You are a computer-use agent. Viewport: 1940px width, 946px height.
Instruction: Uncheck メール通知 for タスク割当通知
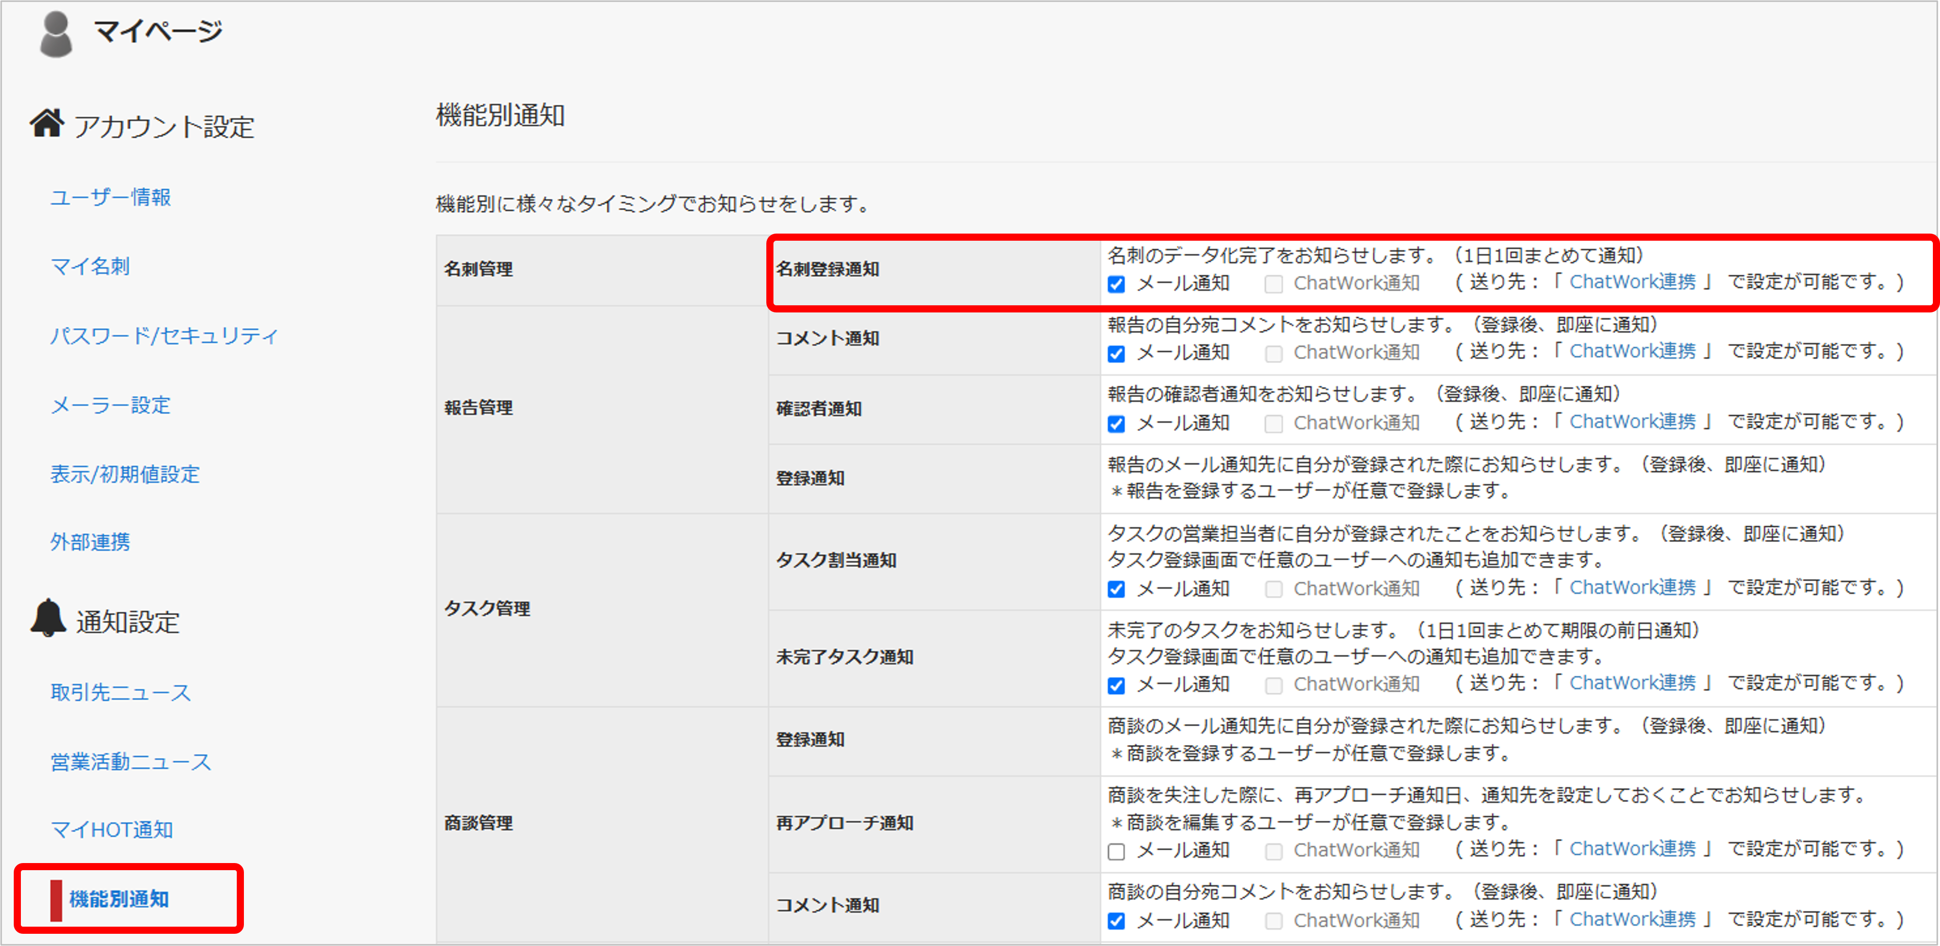1116,589
